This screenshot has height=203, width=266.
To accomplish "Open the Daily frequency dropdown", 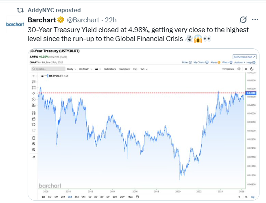I will [x=72, y=69].
